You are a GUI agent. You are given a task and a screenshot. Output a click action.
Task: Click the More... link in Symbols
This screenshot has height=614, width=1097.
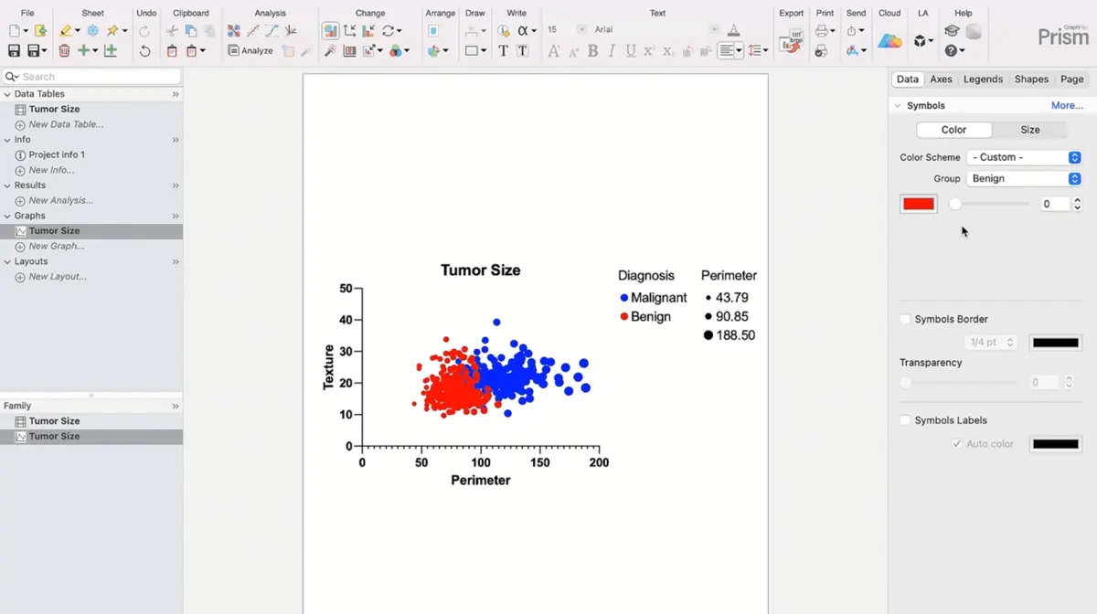[1067, 106]
